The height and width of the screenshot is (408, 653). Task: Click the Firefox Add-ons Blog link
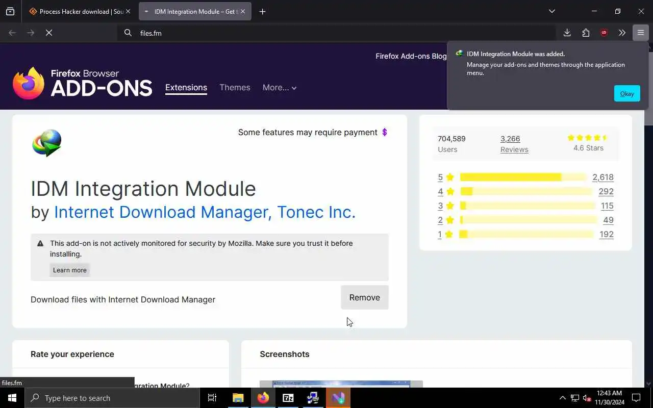[x=411, y=56]
